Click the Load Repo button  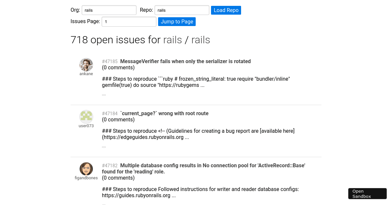(x=226, y=10)
